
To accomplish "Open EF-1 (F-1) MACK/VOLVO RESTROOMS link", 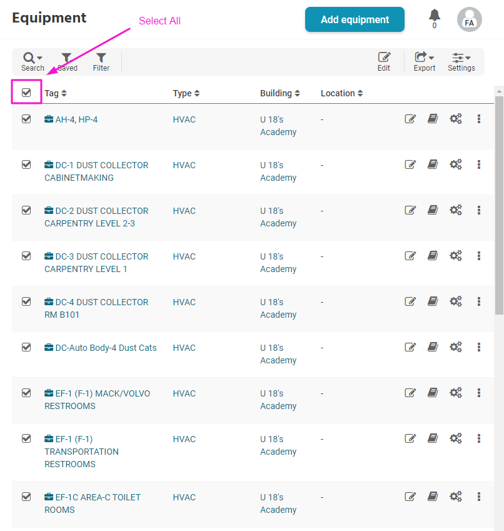I will point(97,400).
